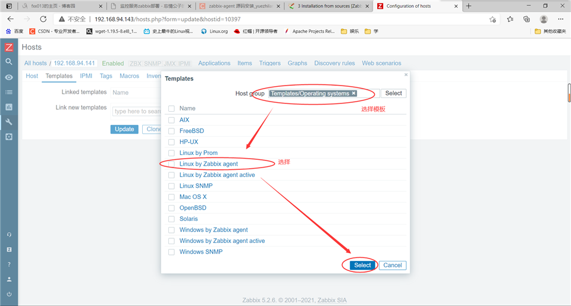Check the Solaris template checkbox
Screen dimensions: 571x306
pos(171,219)
